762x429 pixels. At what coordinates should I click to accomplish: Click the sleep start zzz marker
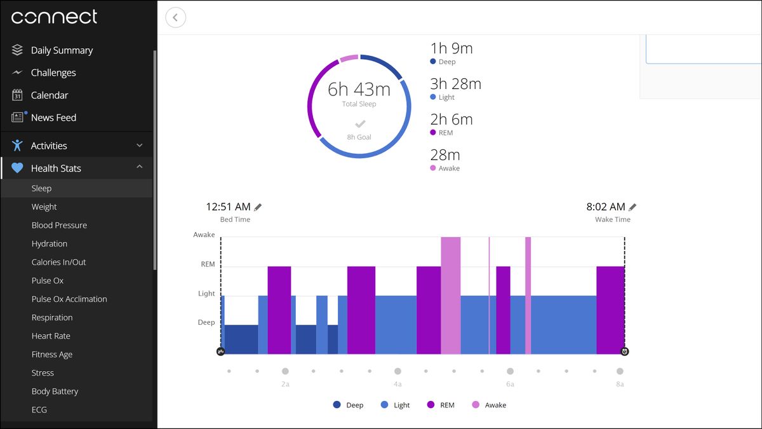pyautogui.click(x=221, y=351)
